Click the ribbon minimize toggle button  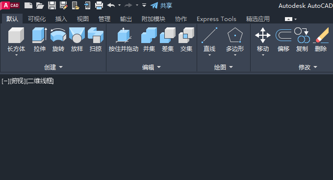(288, 19)
